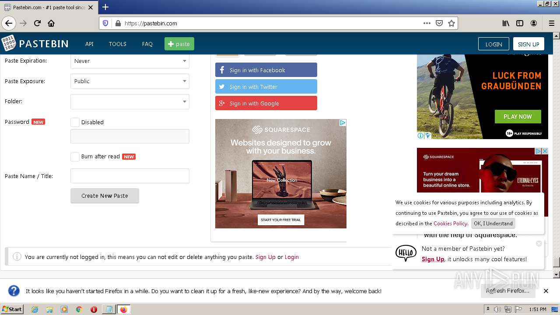560x315 pixels.
Task: Show hidden tray icons arrow
Action: (x=488, y=309)
